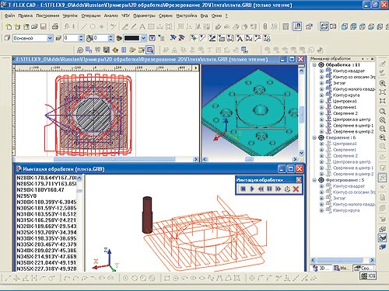Select the Circle drawing tool icon
Viewport: 389px width, 291px height.
coord(93,26)
